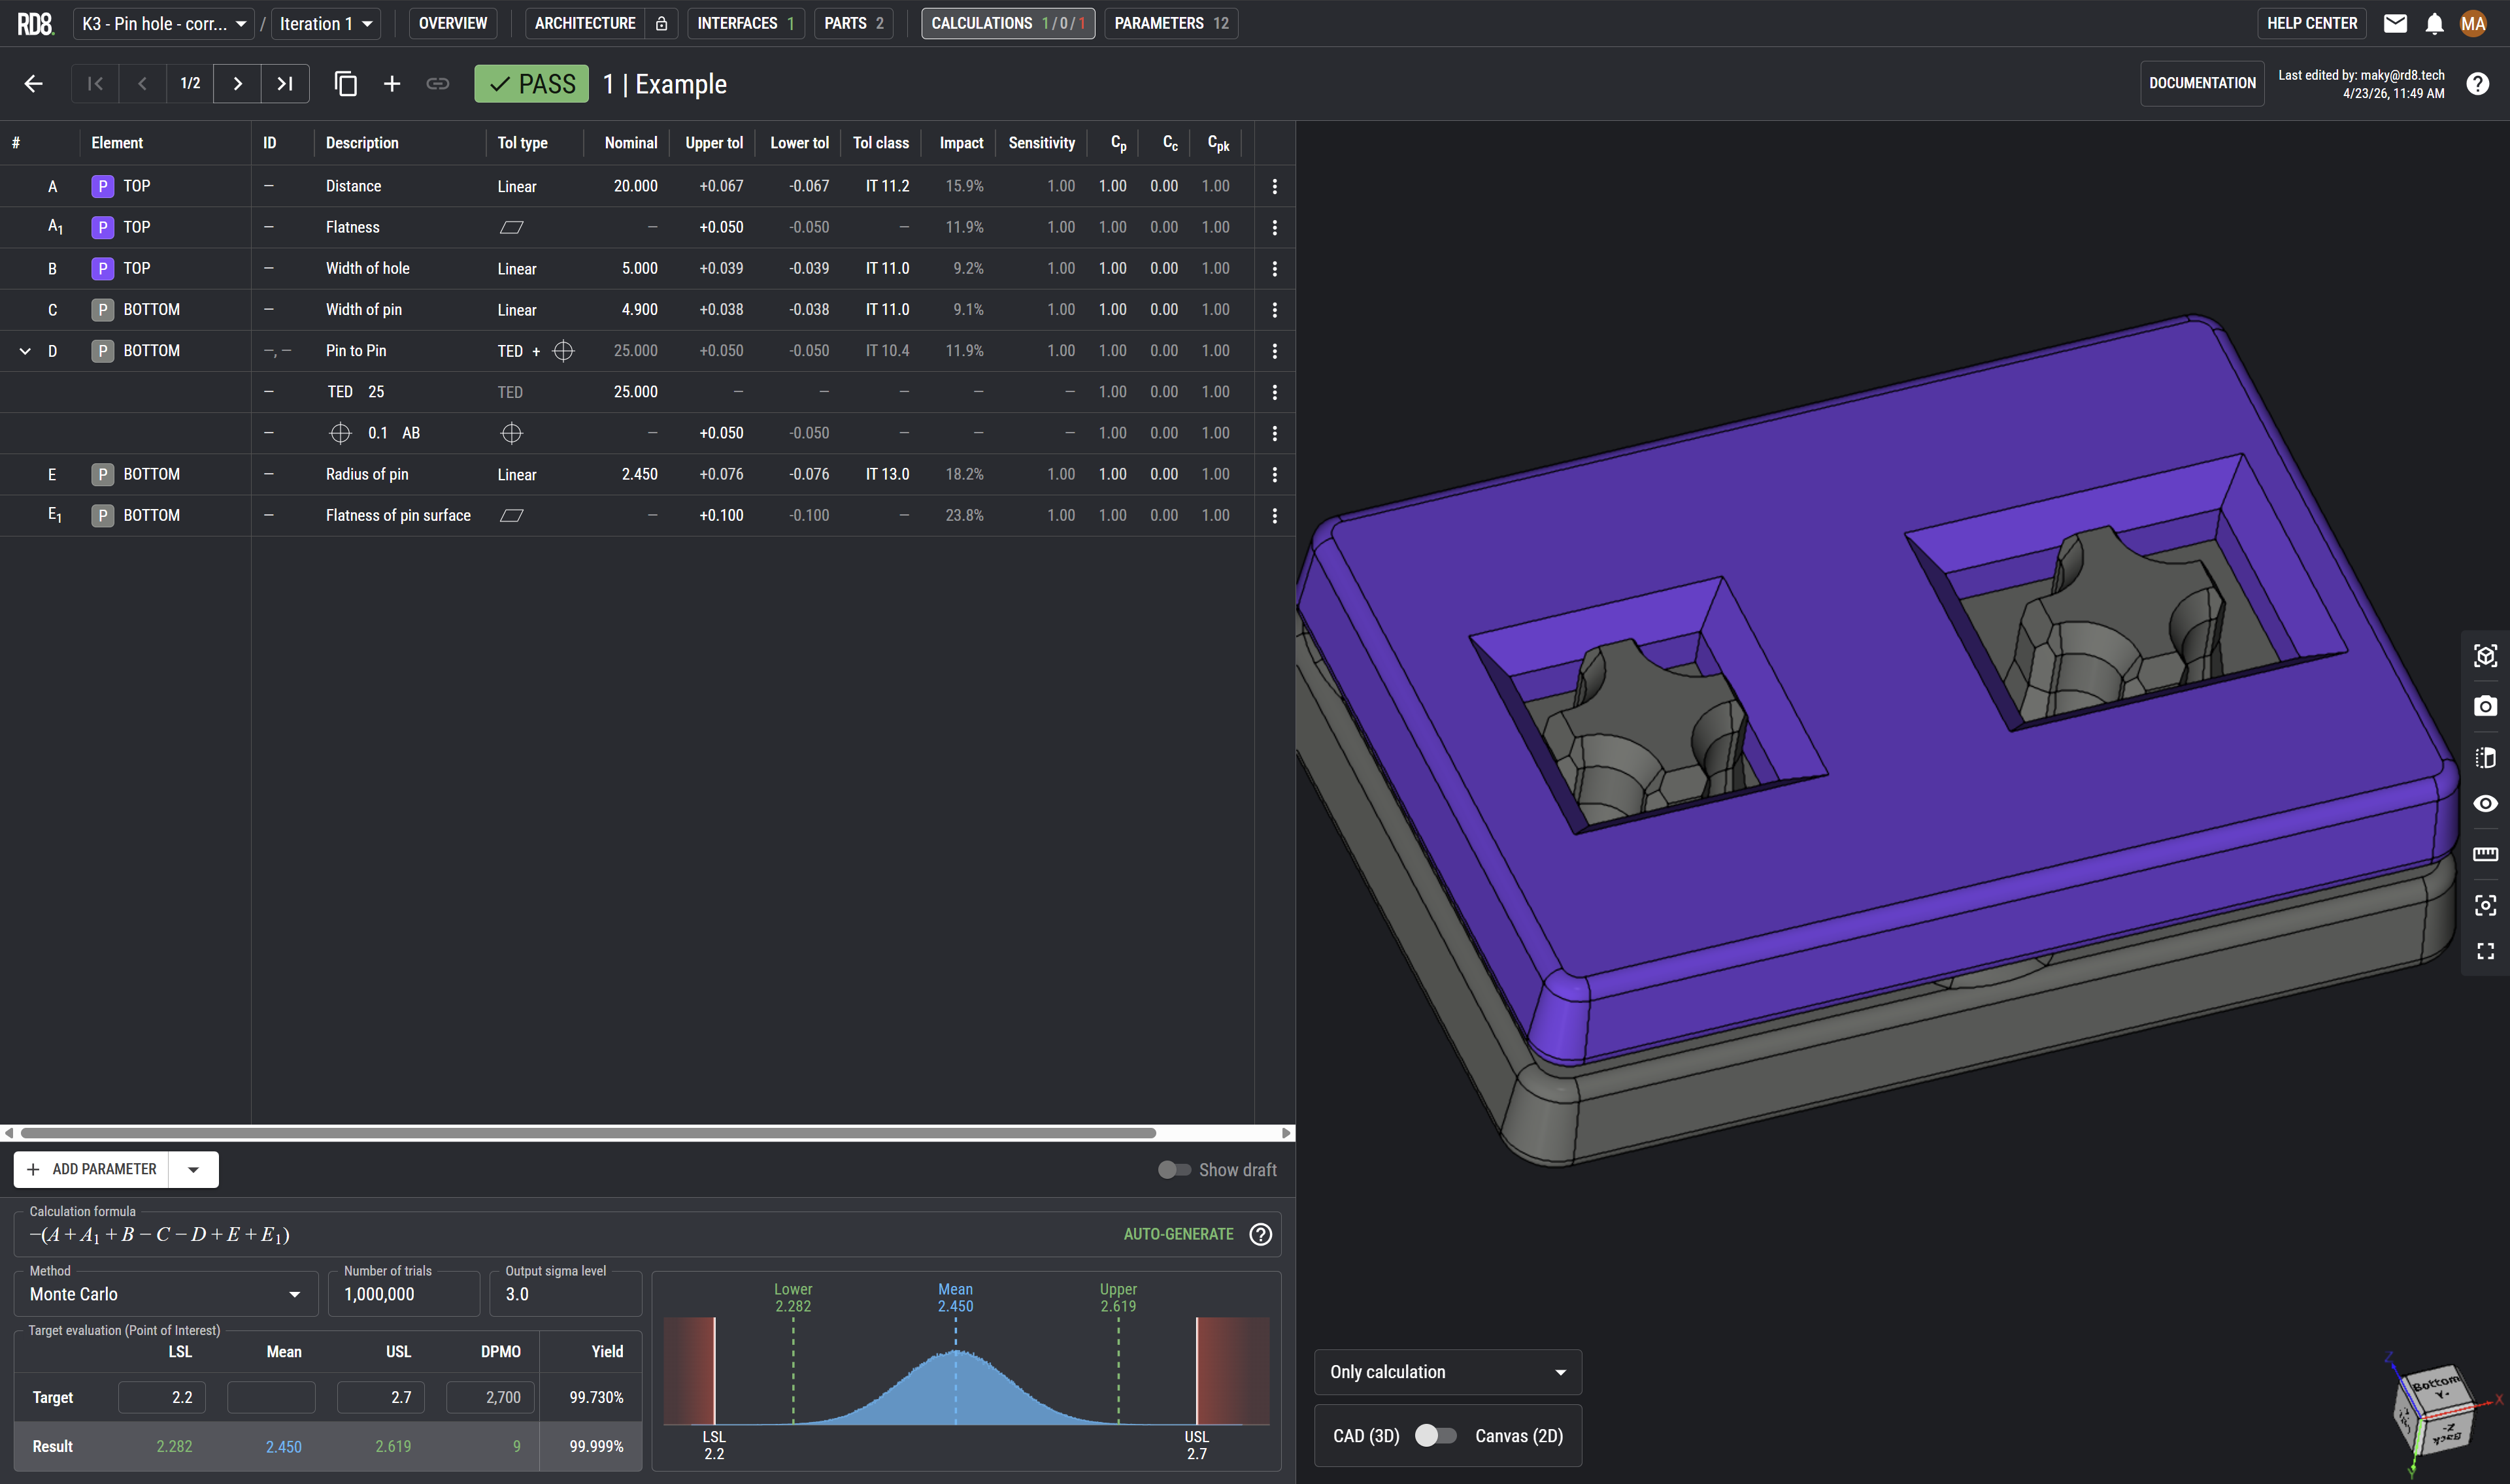Toggle the Show draft switch
2510x1484 pixels.
click(x=1174, y=1170)
